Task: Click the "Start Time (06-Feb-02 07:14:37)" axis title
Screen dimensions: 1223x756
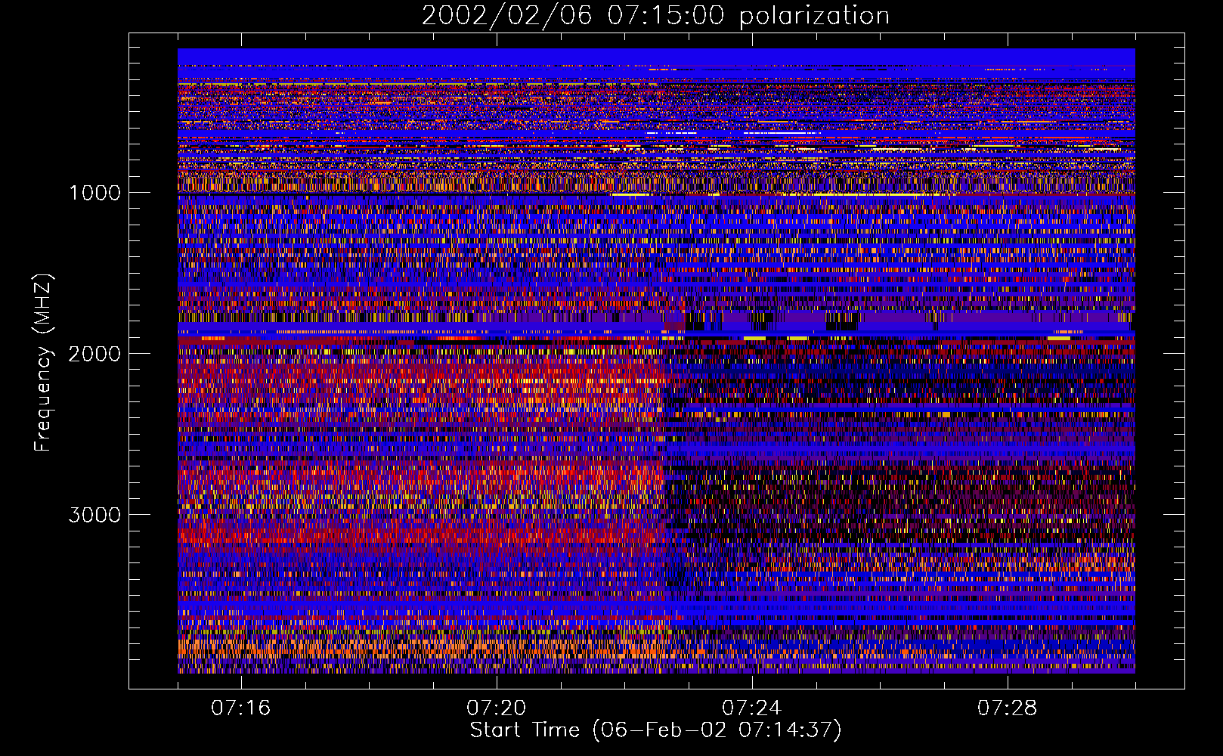Action: pyautogui.click(x=655, y=730)
